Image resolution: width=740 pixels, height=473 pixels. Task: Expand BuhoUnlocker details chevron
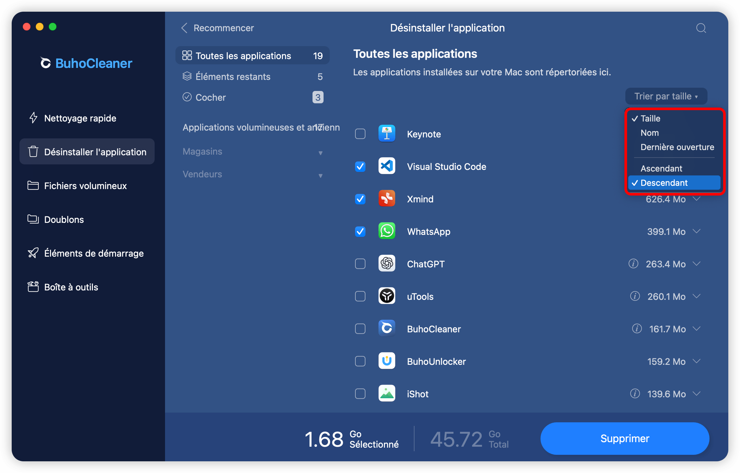click(x=696, y=361)
